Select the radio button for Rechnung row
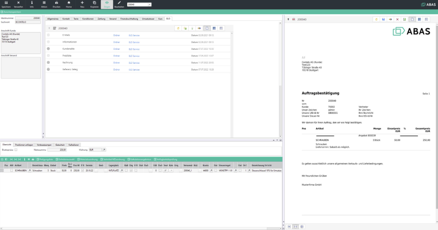The height and width of the screenshot is (230, 438). (x=49, y=62)
